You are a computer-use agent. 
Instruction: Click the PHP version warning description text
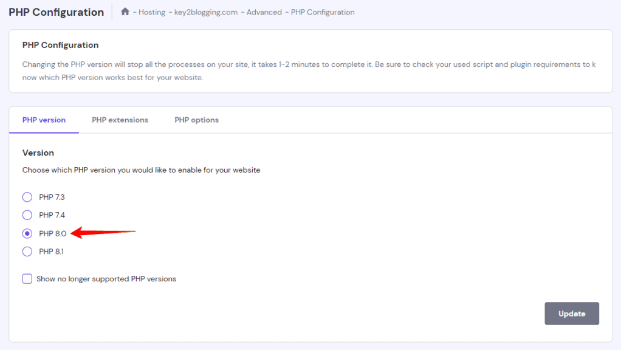304,70
